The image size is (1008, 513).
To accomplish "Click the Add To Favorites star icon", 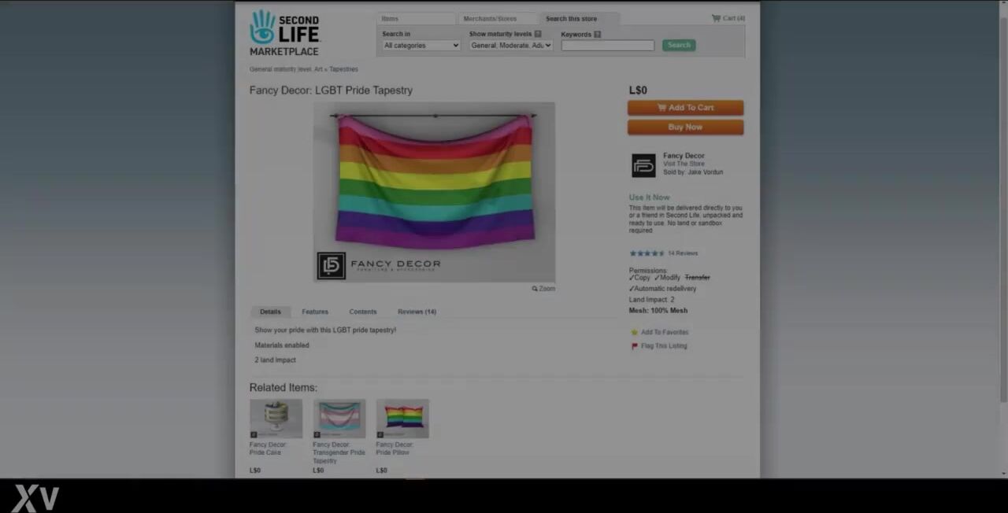I will pyautogui.click(x=634, y=332).
